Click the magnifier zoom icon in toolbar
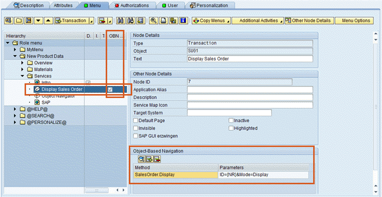This screenshot has height=197, width=382. coord(154,21)
